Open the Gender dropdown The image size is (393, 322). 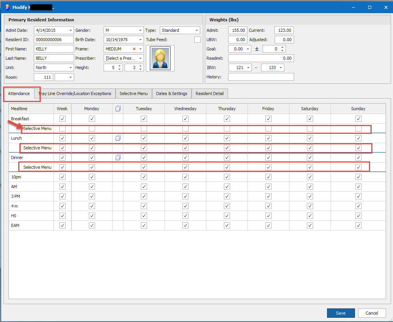click(140, 30)
